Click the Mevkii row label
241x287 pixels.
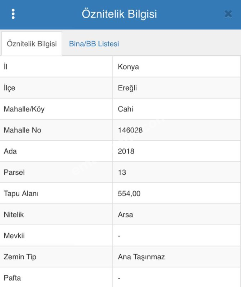point(14,236)
